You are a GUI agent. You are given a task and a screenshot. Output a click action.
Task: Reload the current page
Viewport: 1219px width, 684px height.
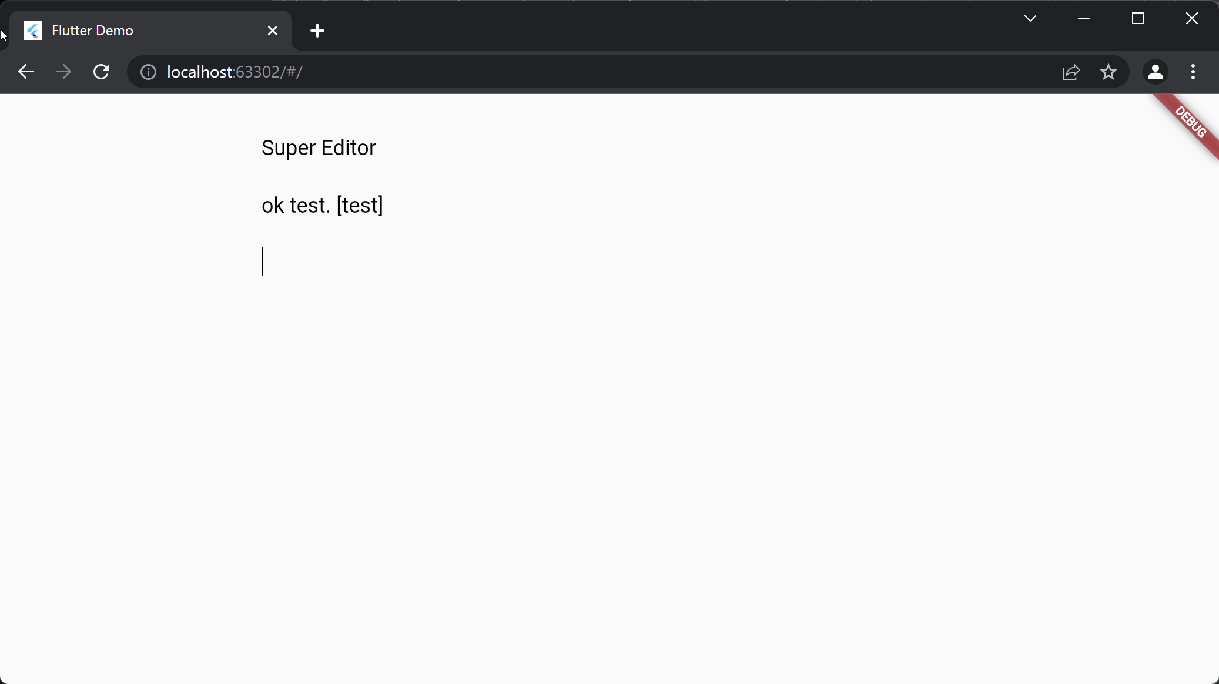pos(101,71)
